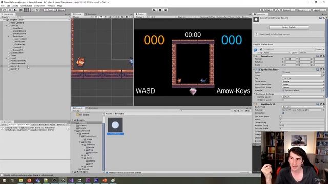
Task: Switch to the Game tab
Action: 140,14
